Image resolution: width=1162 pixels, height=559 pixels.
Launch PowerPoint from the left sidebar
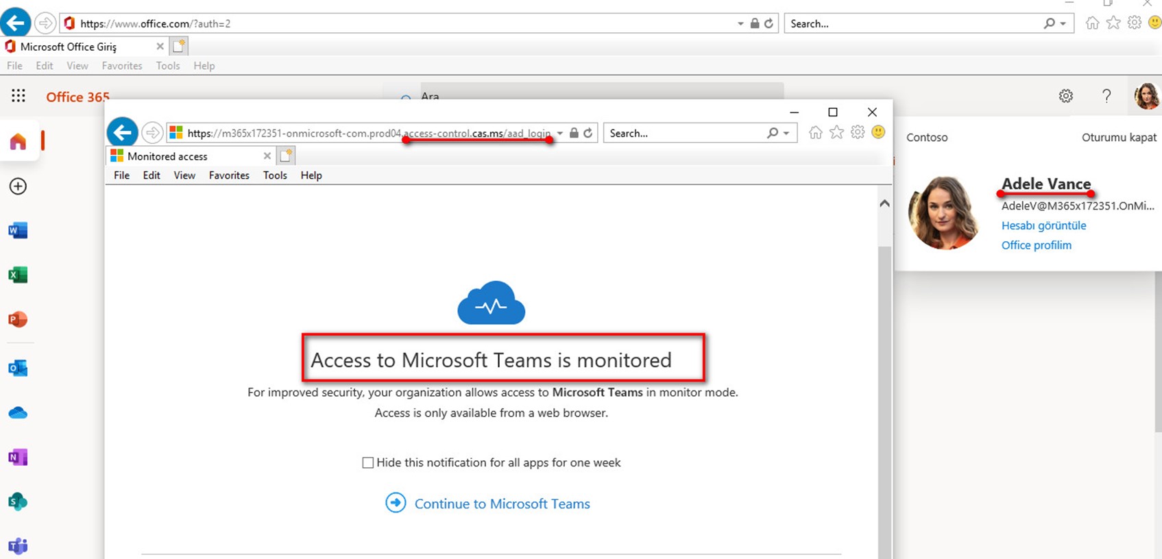[18, 319]
